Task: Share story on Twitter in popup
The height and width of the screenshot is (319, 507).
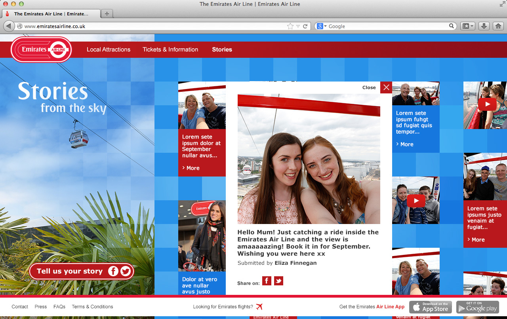Action: tap(278, 281)
